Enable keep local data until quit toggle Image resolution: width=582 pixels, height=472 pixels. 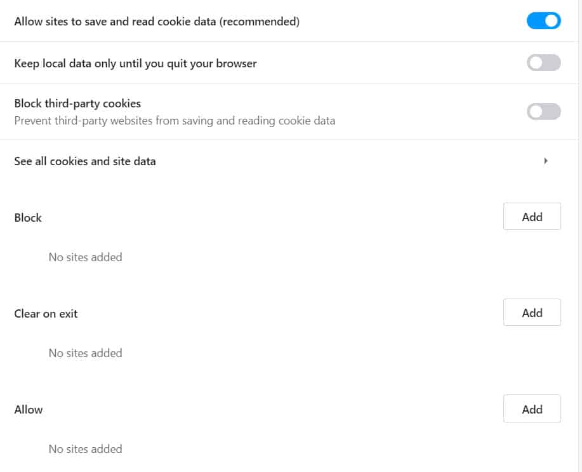[x=543, y=63]
